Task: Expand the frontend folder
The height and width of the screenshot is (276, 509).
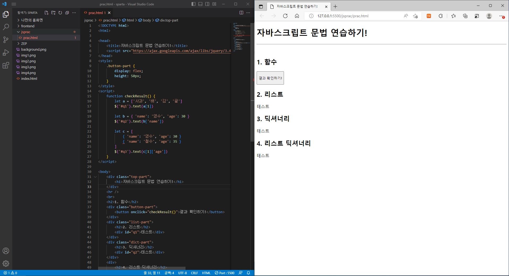Action: click(x=46, y=26)
